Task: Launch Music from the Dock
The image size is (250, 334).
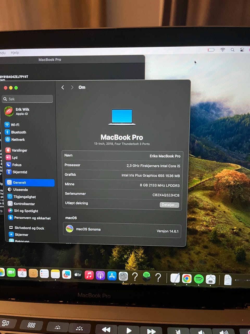Action: click(x=89, y=275)
